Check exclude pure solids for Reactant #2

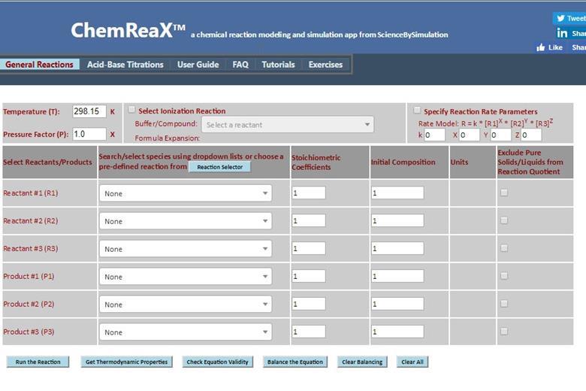(504, 220)
